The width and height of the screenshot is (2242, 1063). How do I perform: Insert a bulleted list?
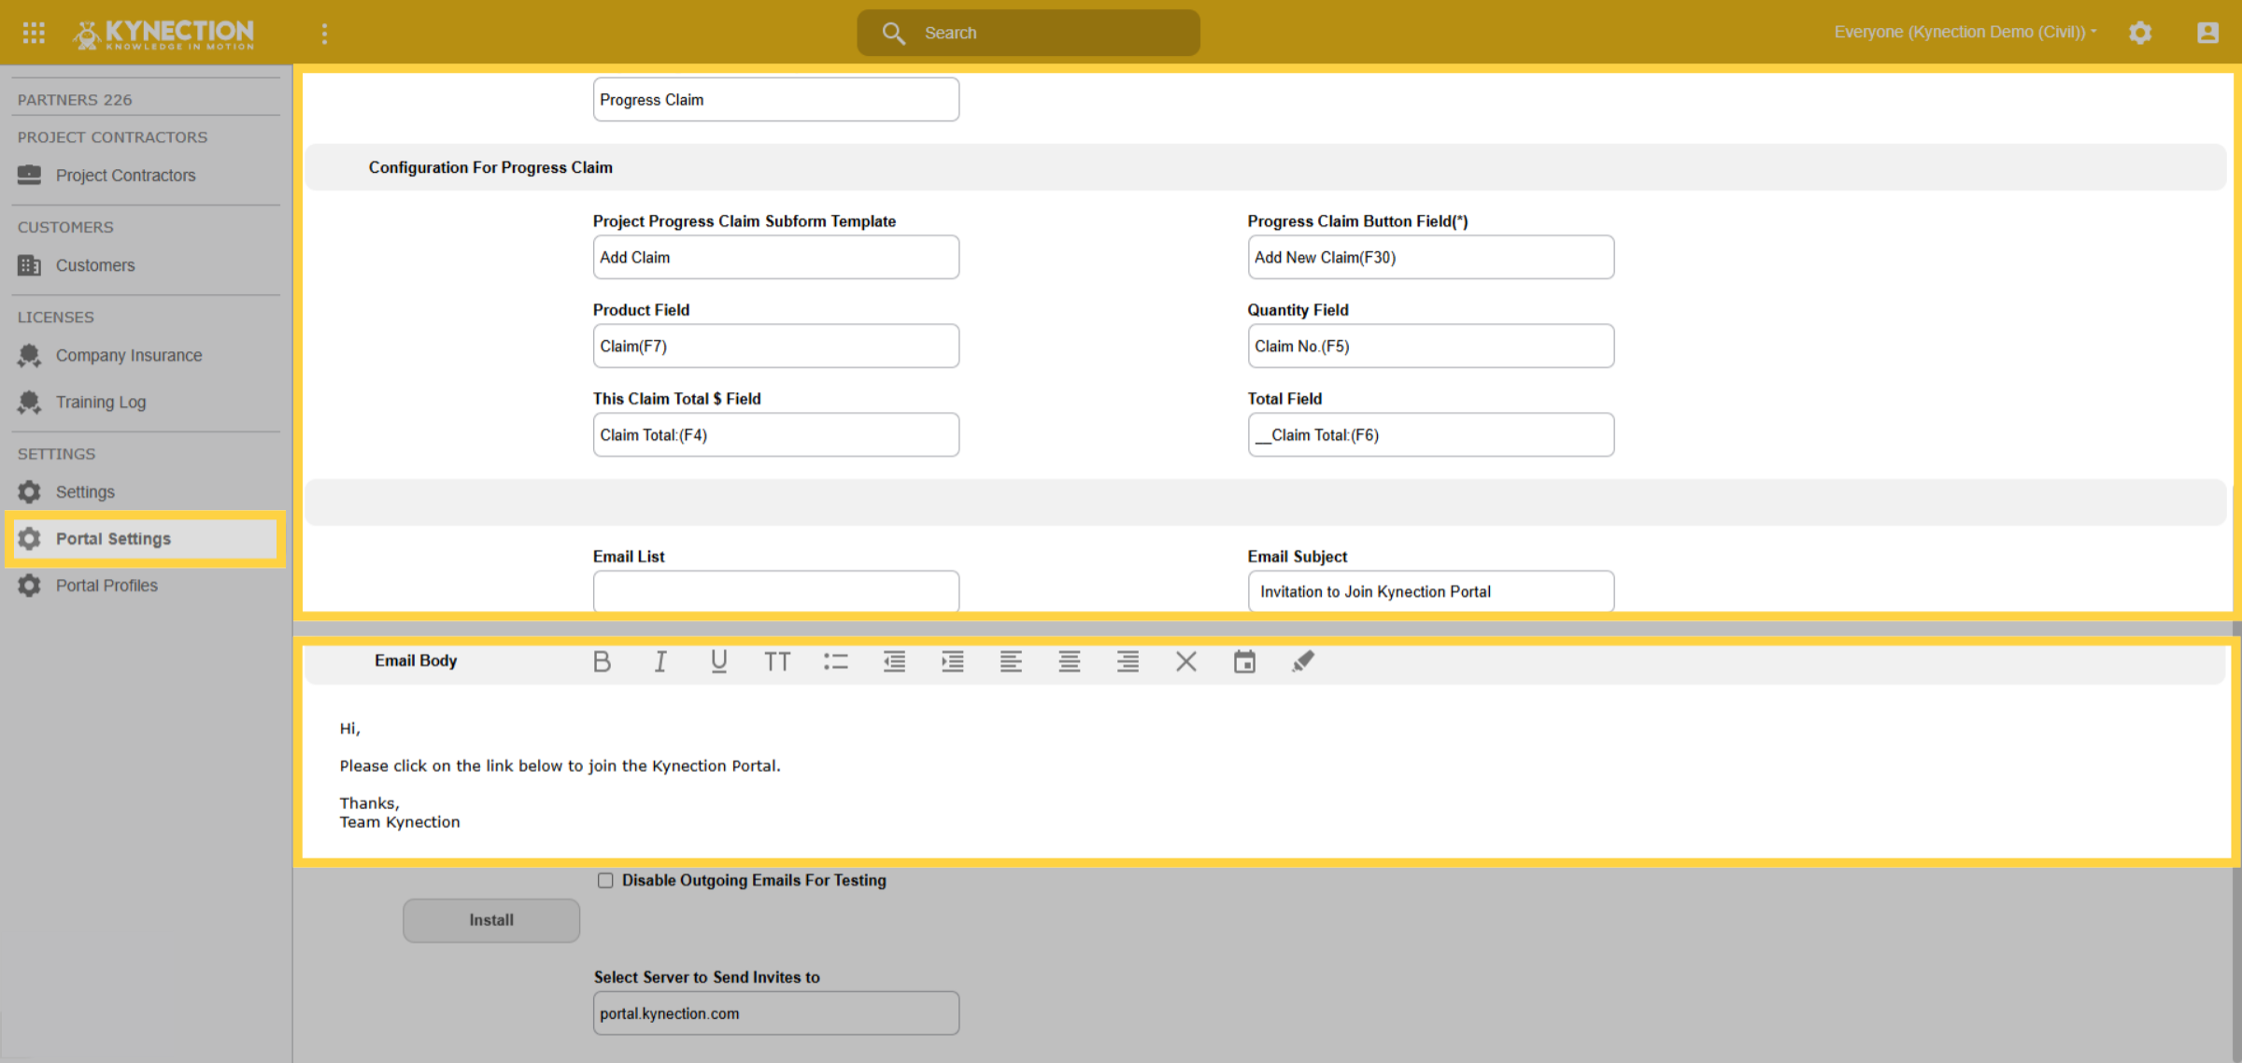pos(835,661)
